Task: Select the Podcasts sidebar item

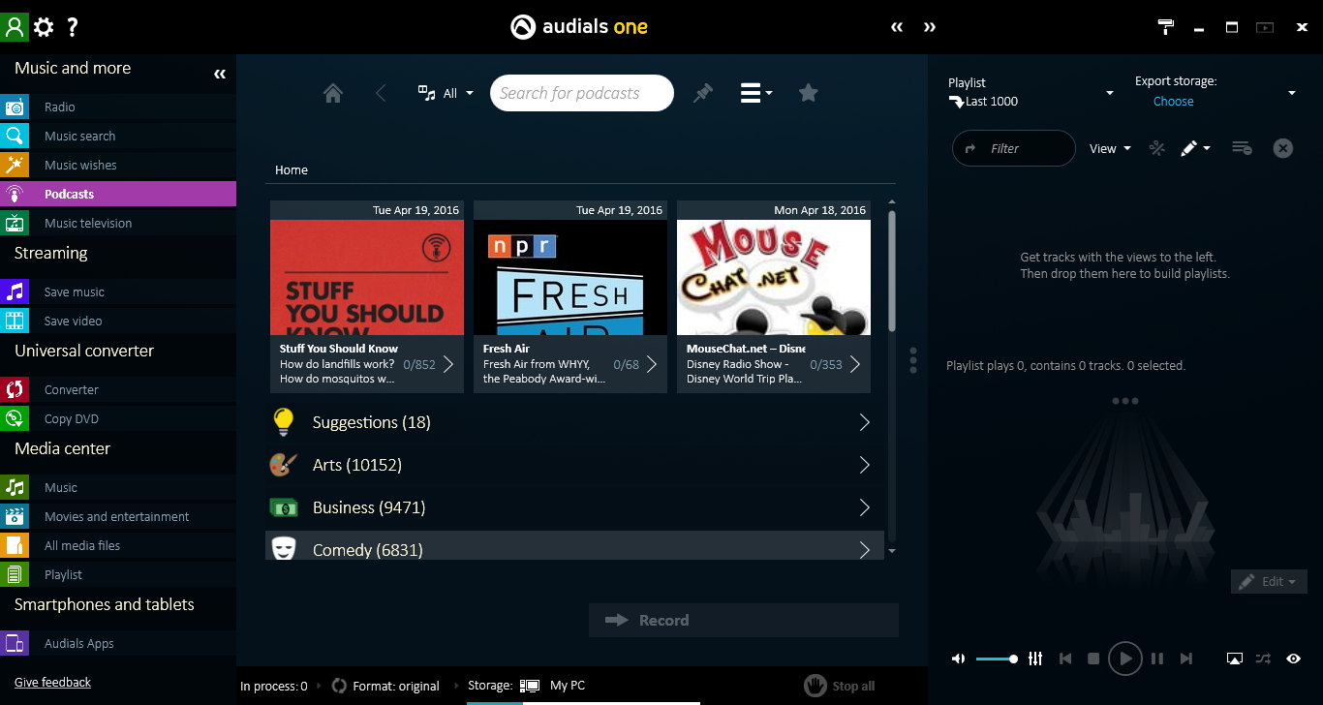Action: click(118, 194)
